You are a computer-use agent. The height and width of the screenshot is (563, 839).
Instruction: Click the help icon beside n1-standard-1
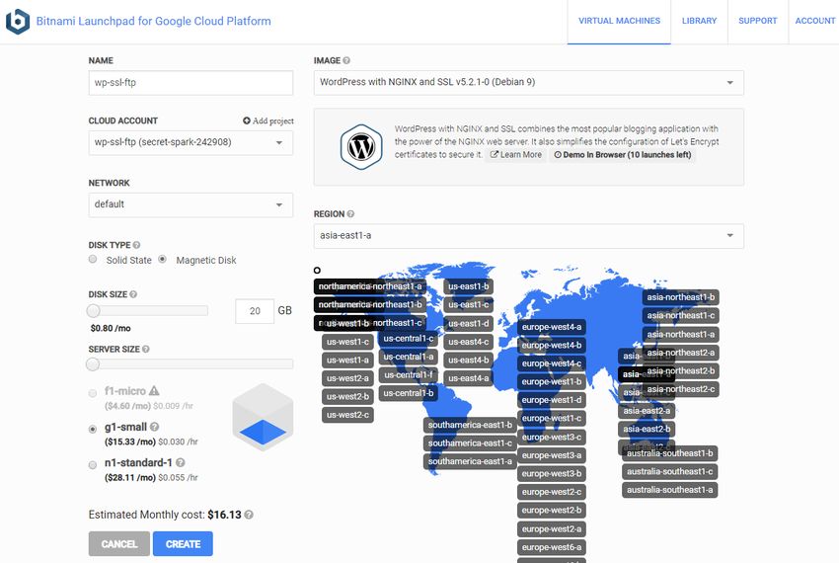[181, 462]
